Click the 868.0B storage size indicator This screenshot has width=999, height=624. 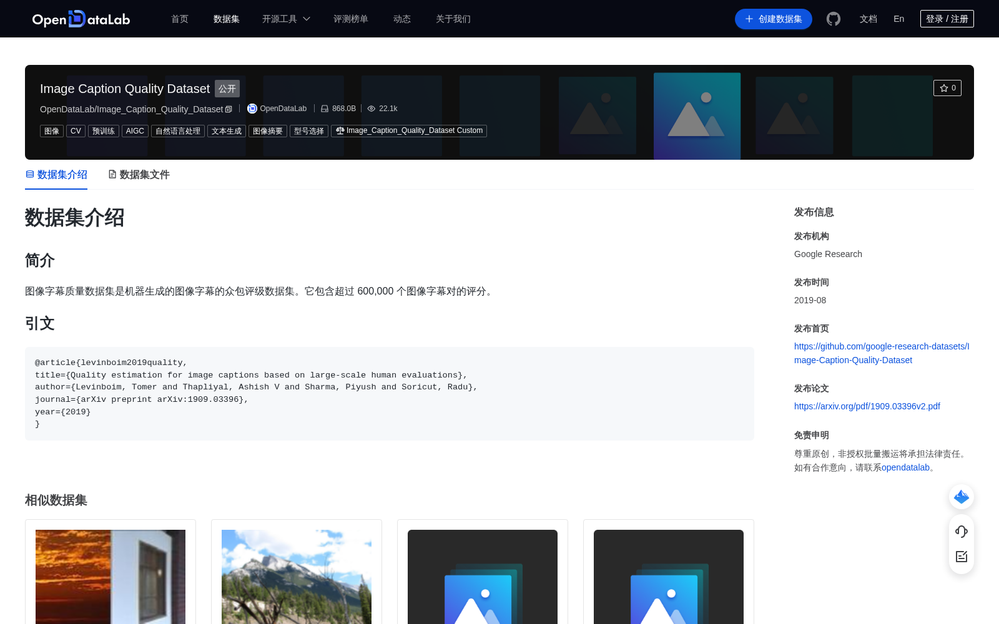tap(338, 109)
